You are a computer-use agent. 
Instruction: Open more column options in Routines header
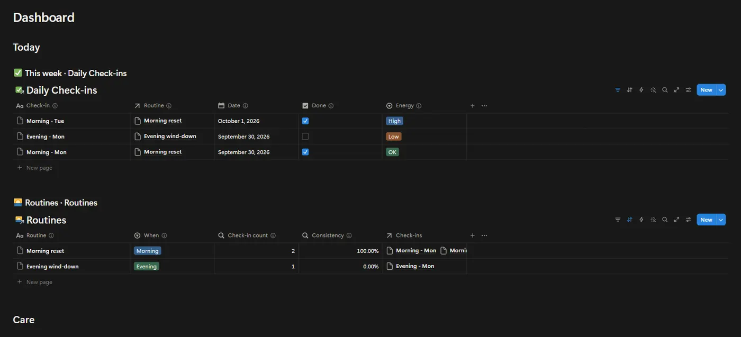coord(484,235)
